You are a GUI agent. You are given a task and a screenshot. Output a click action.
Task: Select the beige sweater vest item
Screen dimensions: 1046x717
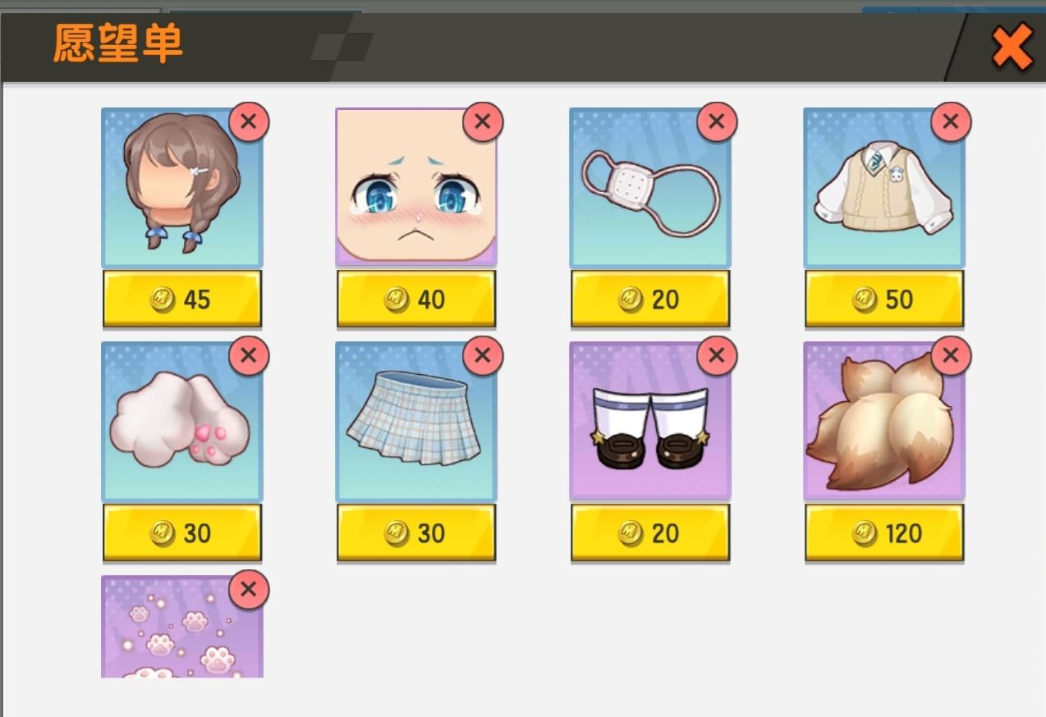click(883, 187)
